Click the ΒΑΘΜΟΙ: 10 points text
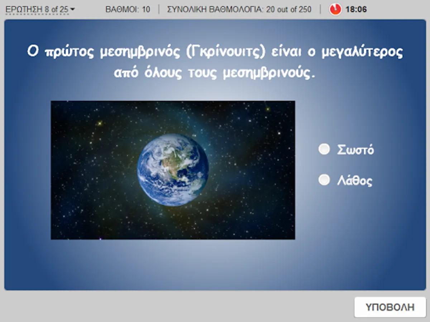 coord(128,9)
